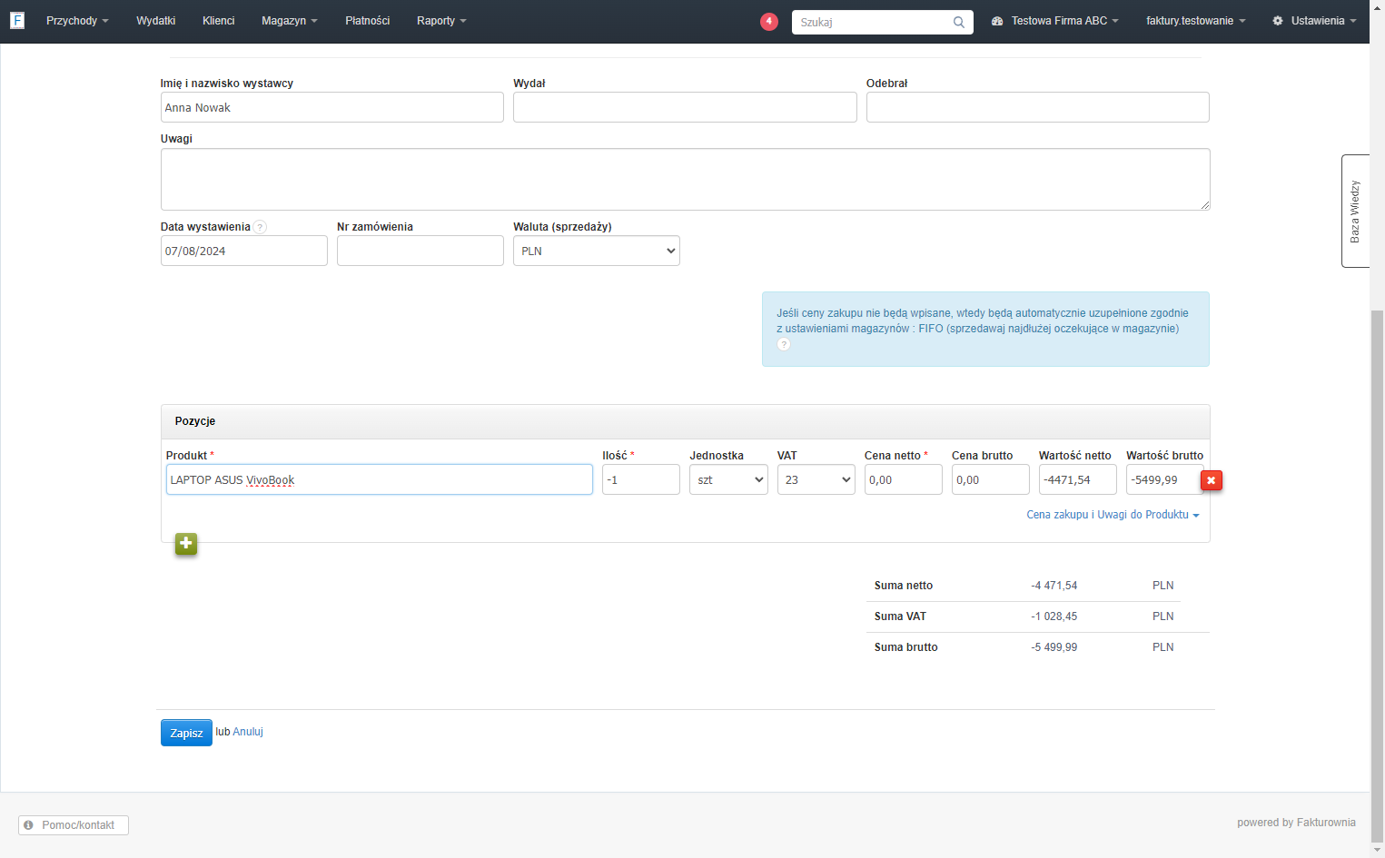This screenshot has height=858, width=1385.
Task: Open the Baza Wiedzy side tab
Action: [1355, 211]
